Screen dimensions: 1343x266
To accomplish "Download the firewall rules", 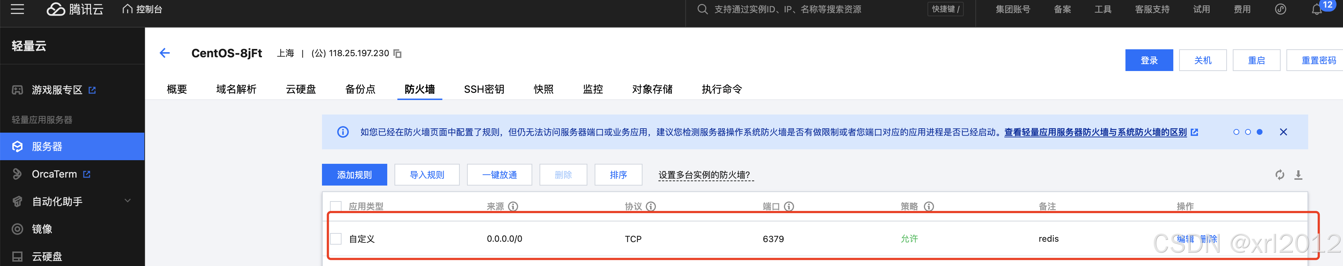I will (1298, 175).
